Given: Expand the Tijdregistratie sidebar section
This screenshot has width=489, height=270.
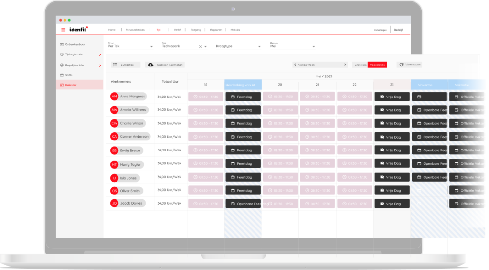Looking at the screenshot, I should click(99, 54).
